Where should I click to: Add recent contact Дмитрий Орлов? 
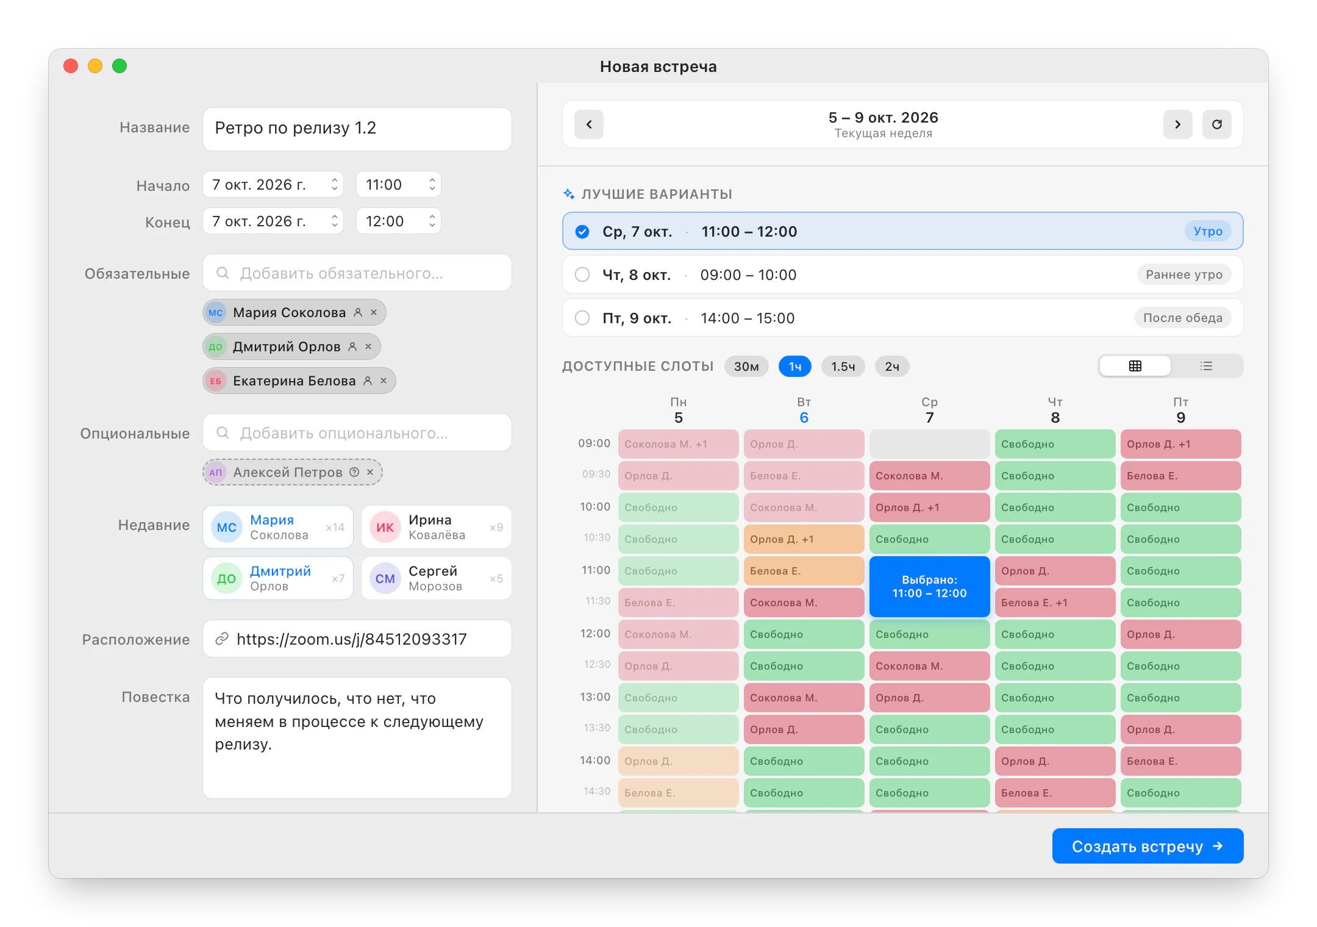pyautogui.click(x=278, y=578)
